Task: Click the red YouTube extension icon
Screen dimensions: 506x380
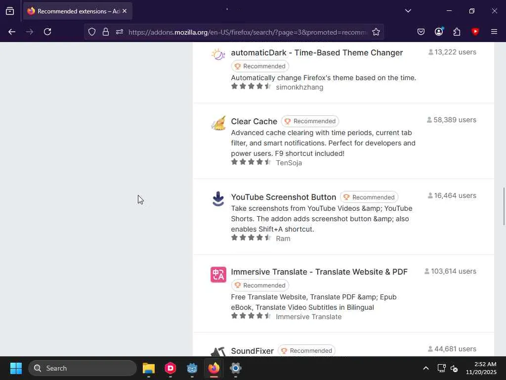Action: point(475,32)
